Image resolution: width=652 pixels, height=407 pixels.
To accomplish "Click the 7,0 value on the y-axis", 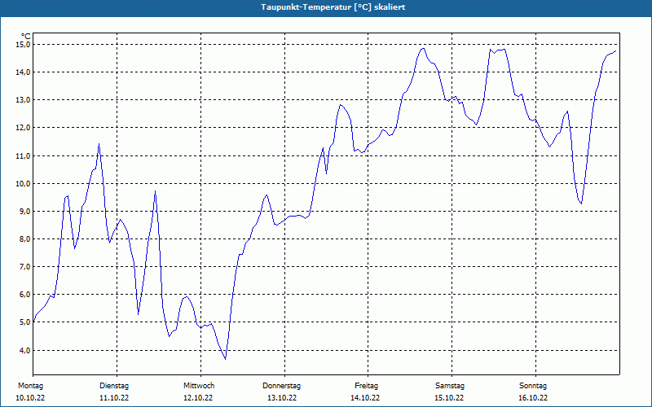I will tap(24, 267).
